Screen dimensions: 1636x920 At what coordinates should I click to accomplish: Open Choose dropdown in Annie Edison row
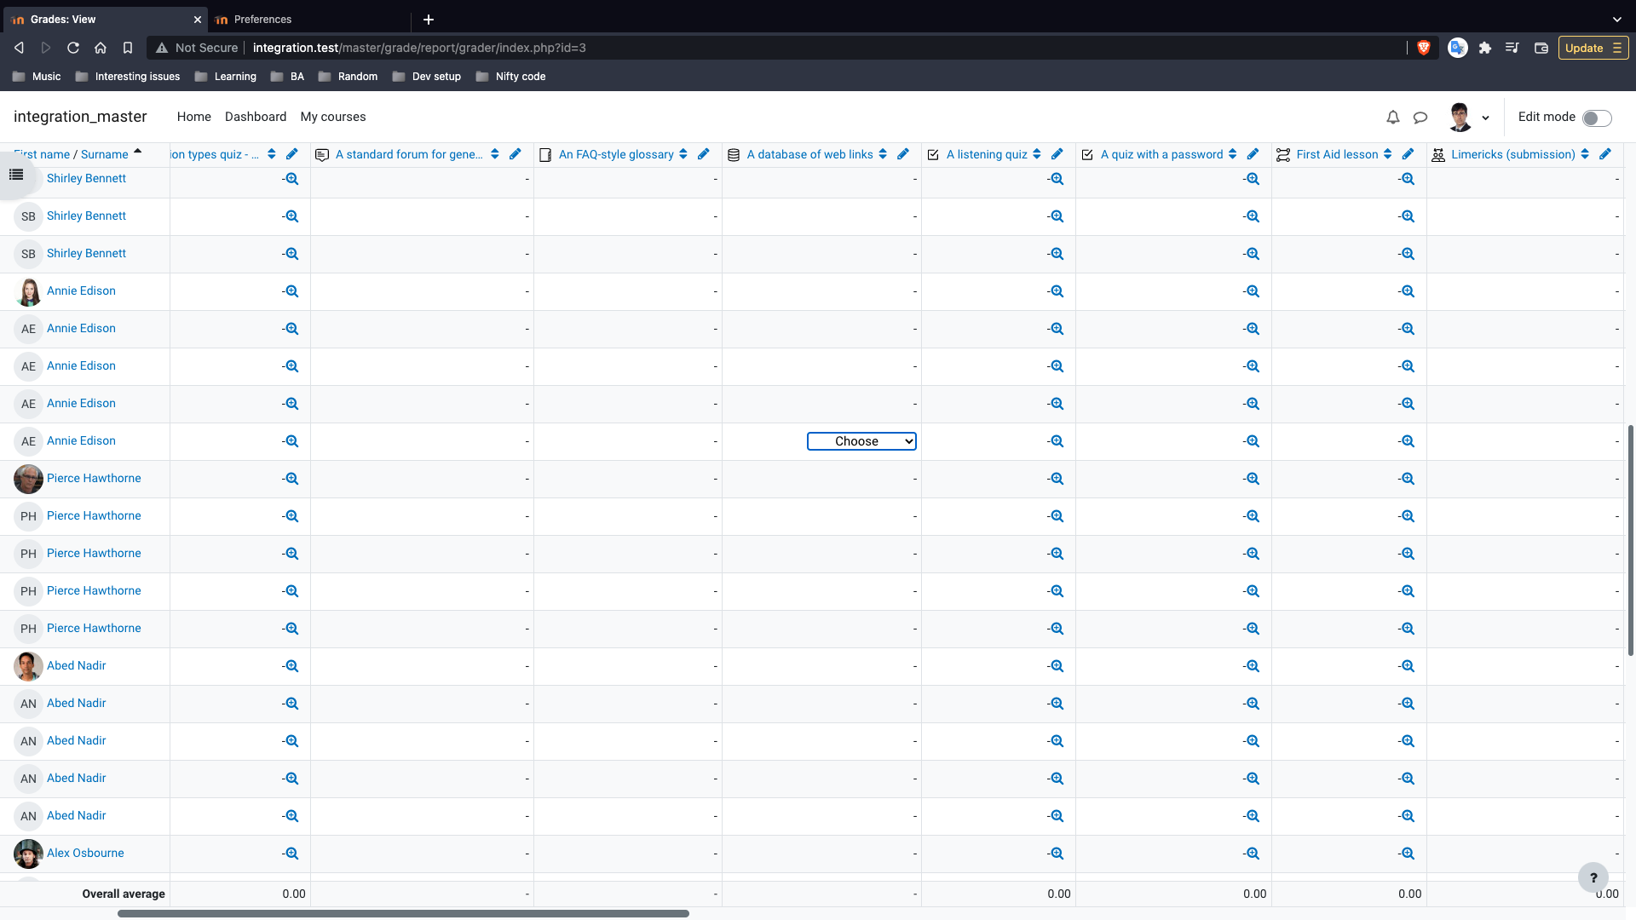(861, 441)
